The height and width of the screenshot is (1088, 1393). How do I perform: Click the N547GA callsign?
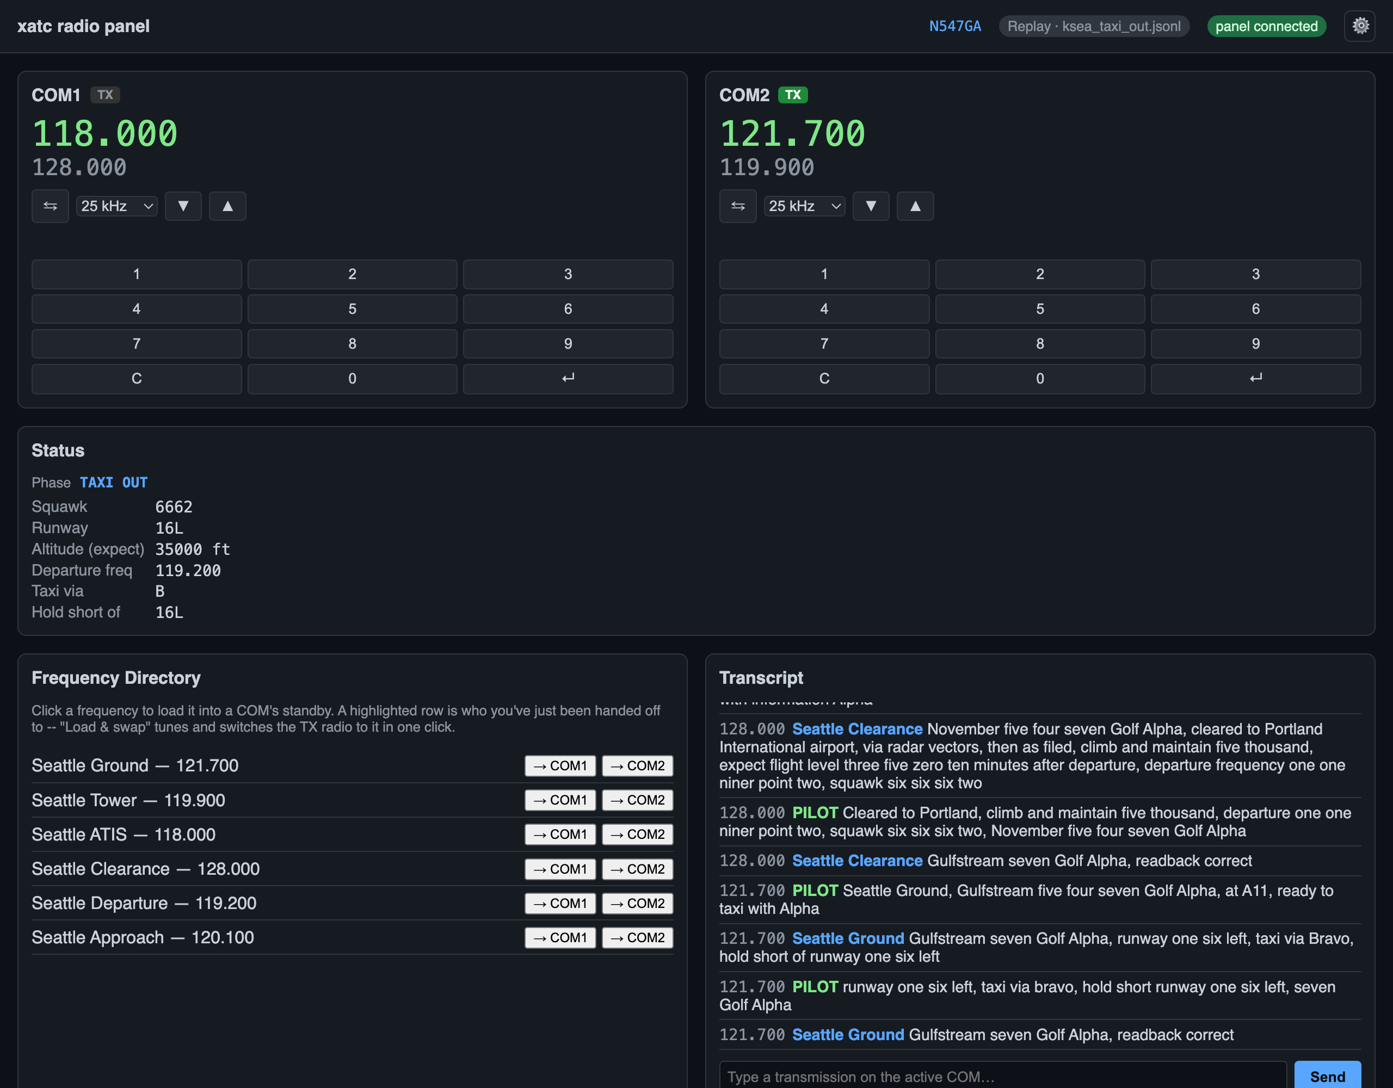pos(955,26)
